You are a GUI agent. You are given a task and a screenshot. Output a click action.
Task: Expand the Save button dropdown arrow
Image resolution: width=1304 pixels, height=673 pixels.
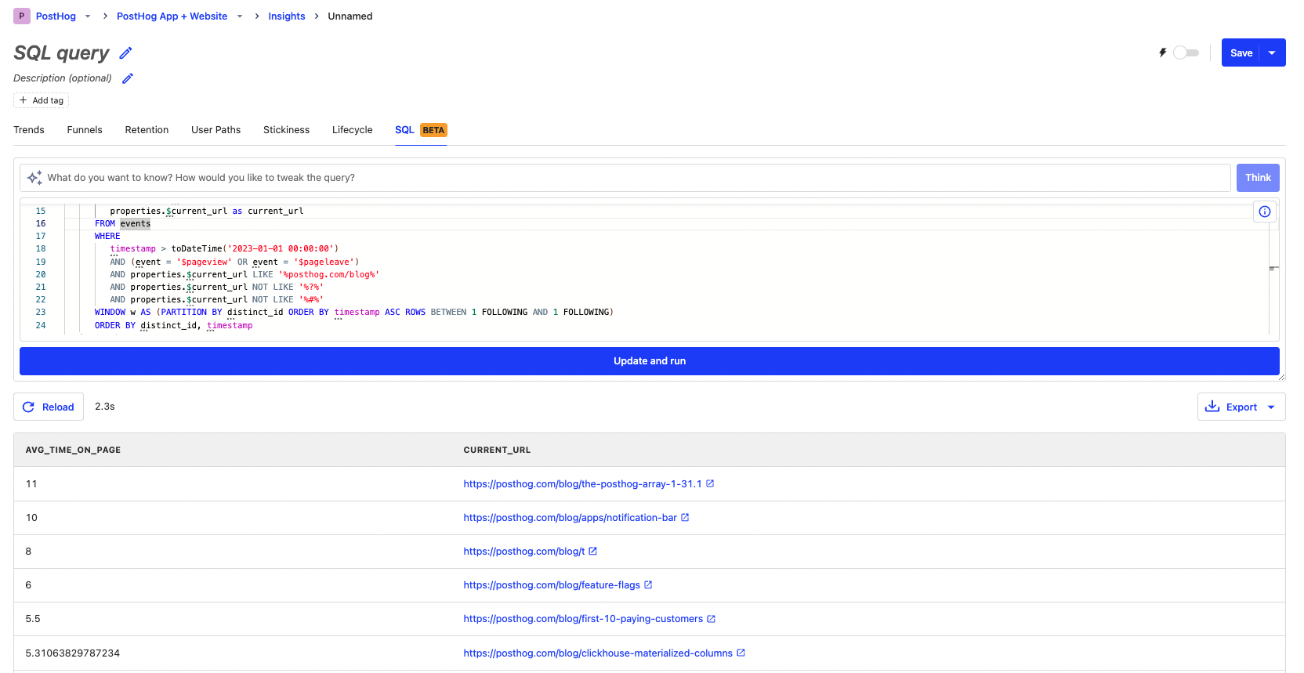1272,53
